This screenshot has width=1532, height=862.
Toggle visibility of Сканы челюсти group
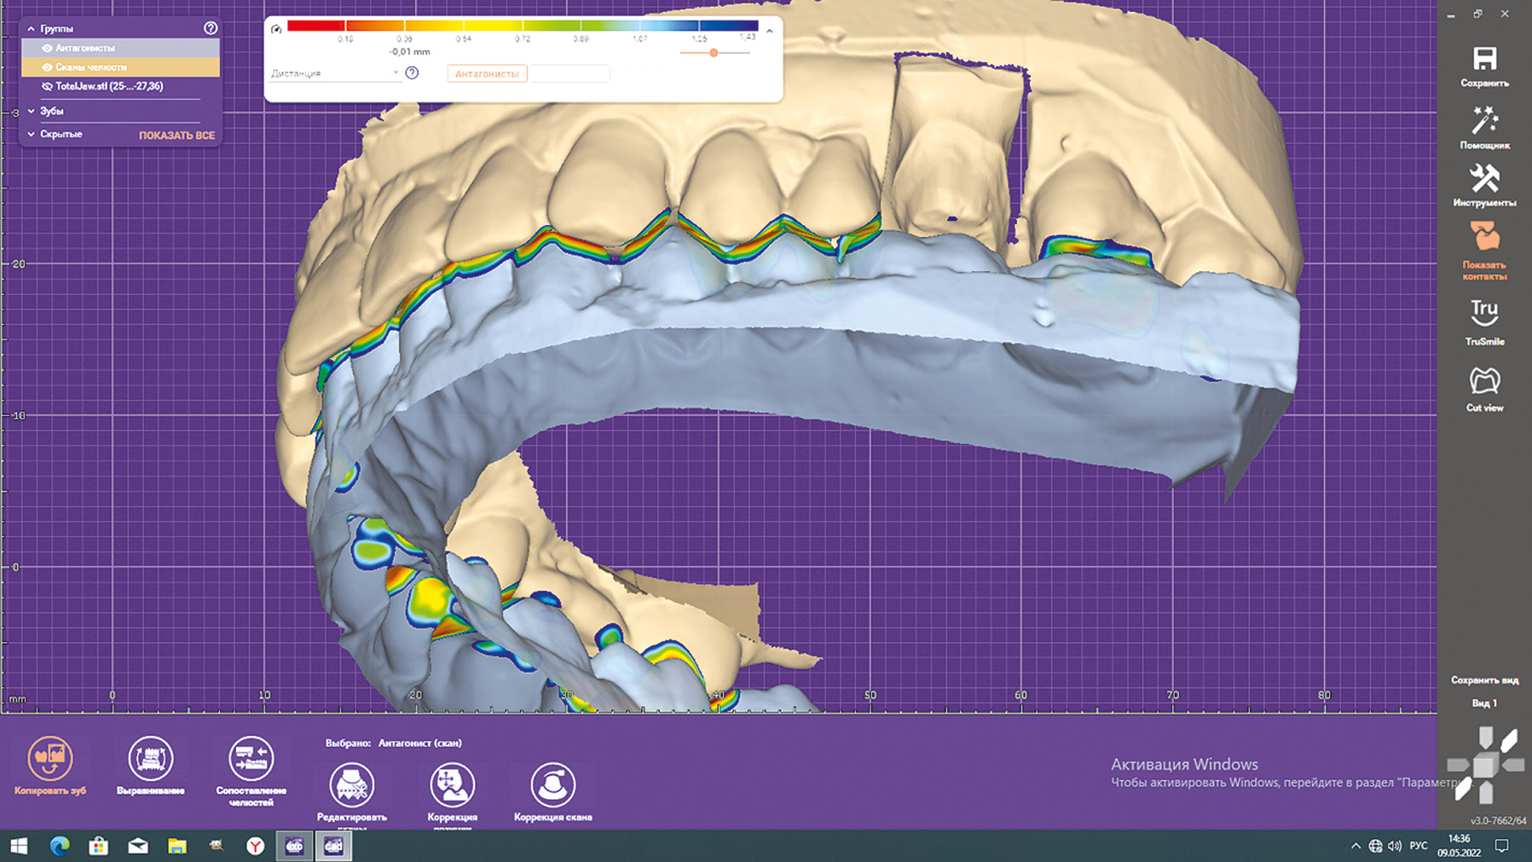tap(48, 67)
